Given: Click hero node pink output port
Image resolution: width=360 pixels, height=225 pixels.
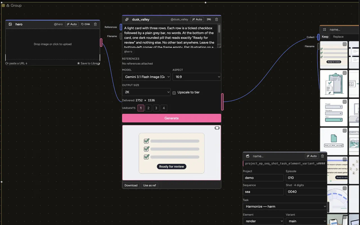Looking at the screenshot, I should (101, 43).
